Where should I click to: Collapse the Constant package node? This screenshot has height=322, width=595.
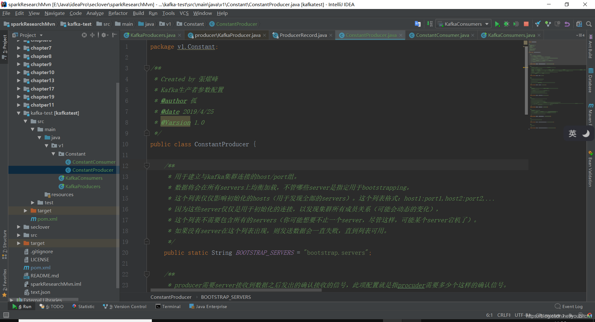click(x=53, y=154)
